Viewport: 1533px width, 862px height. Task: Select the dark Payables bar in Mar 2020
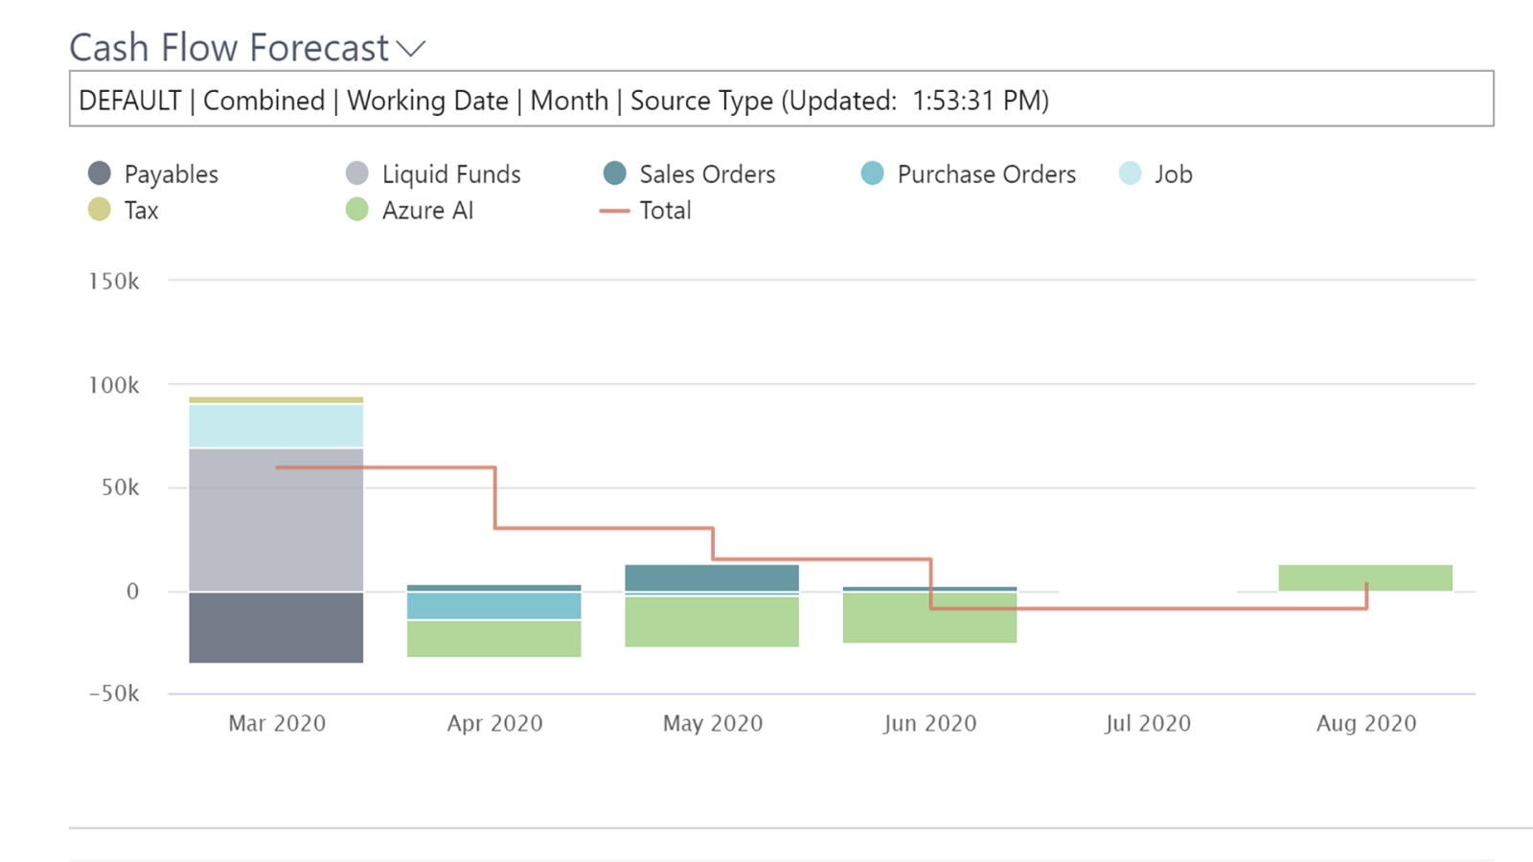point(276,627)
